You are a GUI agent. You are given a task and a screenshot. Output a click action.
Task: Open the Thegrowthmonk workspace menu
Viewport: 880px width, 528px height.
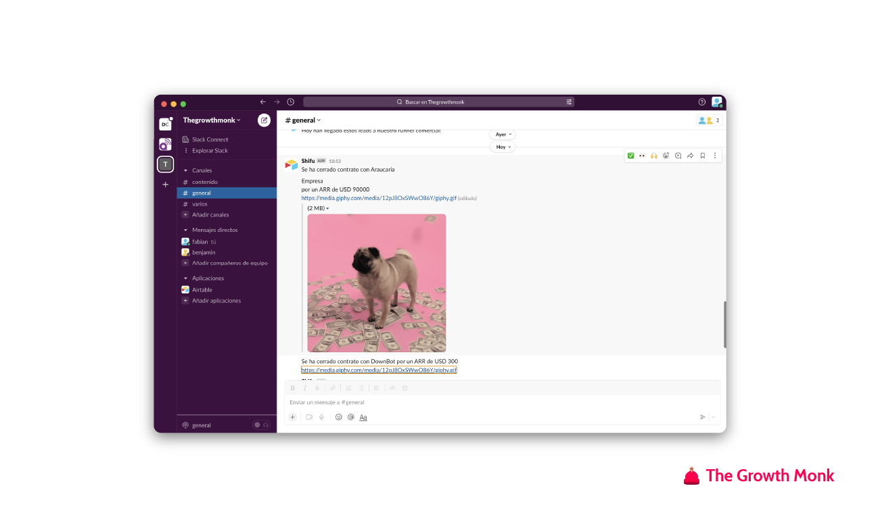[212, 120]
